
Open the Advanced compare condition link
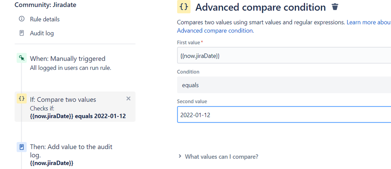pos(215,30)
